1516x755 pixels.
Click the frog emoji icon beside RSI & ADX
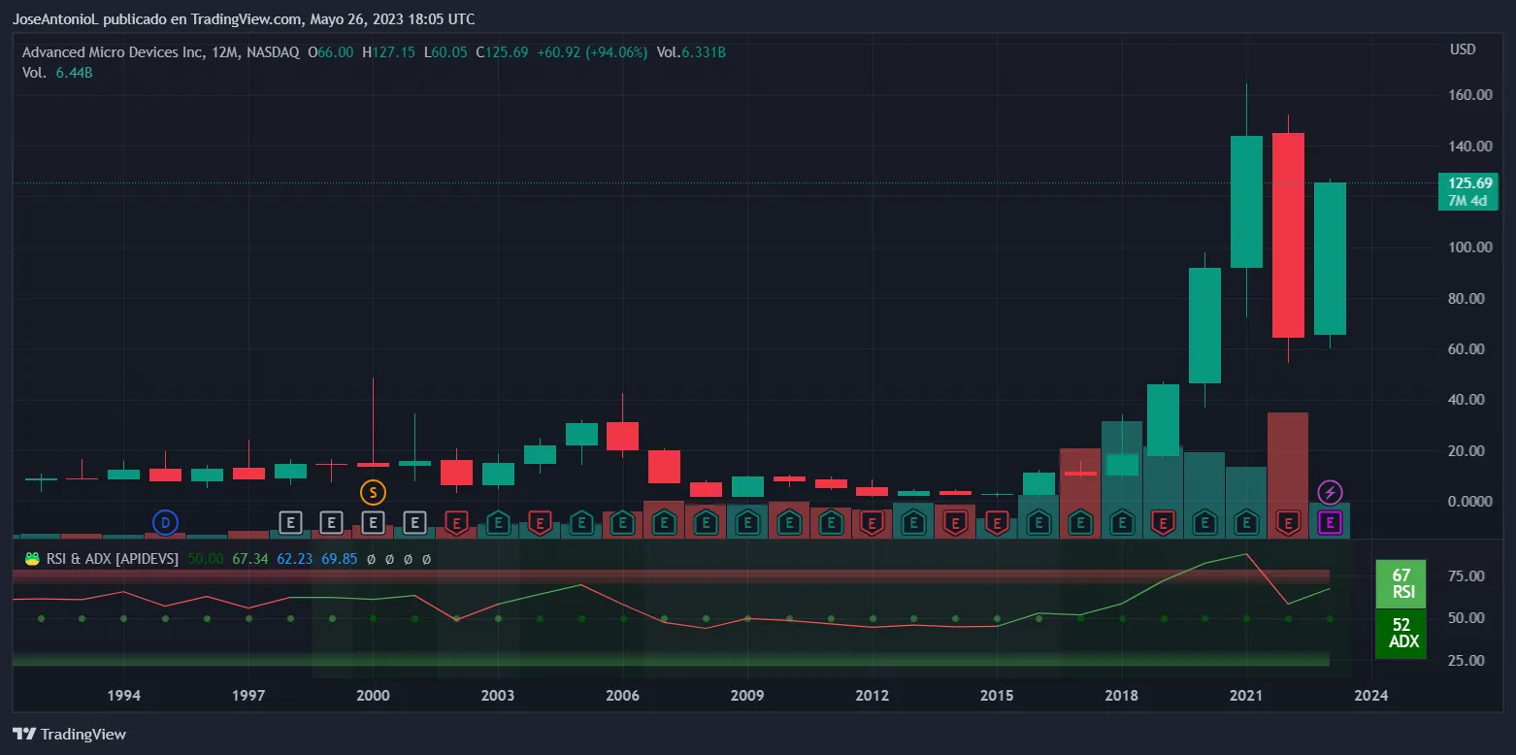31,559
